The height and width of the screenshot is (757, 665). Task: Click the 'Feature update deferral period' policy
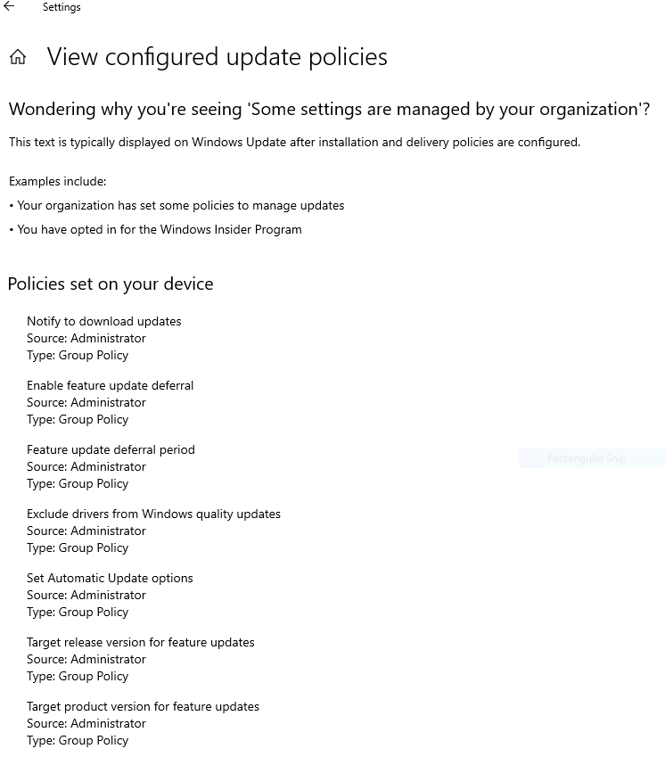click(111, 449)
